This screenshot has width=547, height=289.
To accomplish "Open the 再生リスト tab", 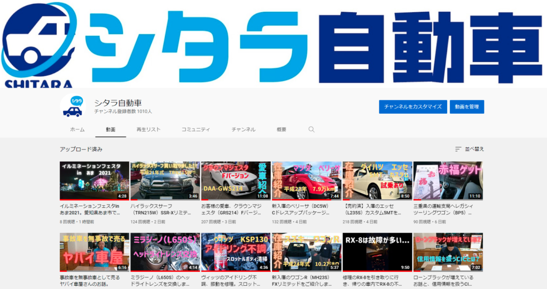I will (149, 129).
